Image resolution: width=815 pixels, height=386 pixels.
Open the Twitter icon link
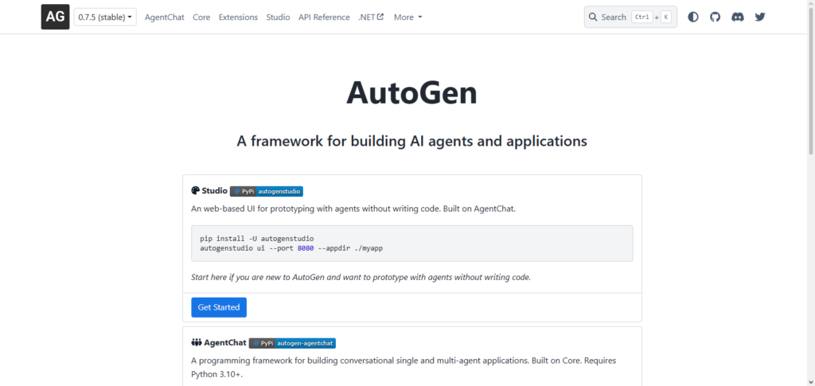[x=760, y=18]
